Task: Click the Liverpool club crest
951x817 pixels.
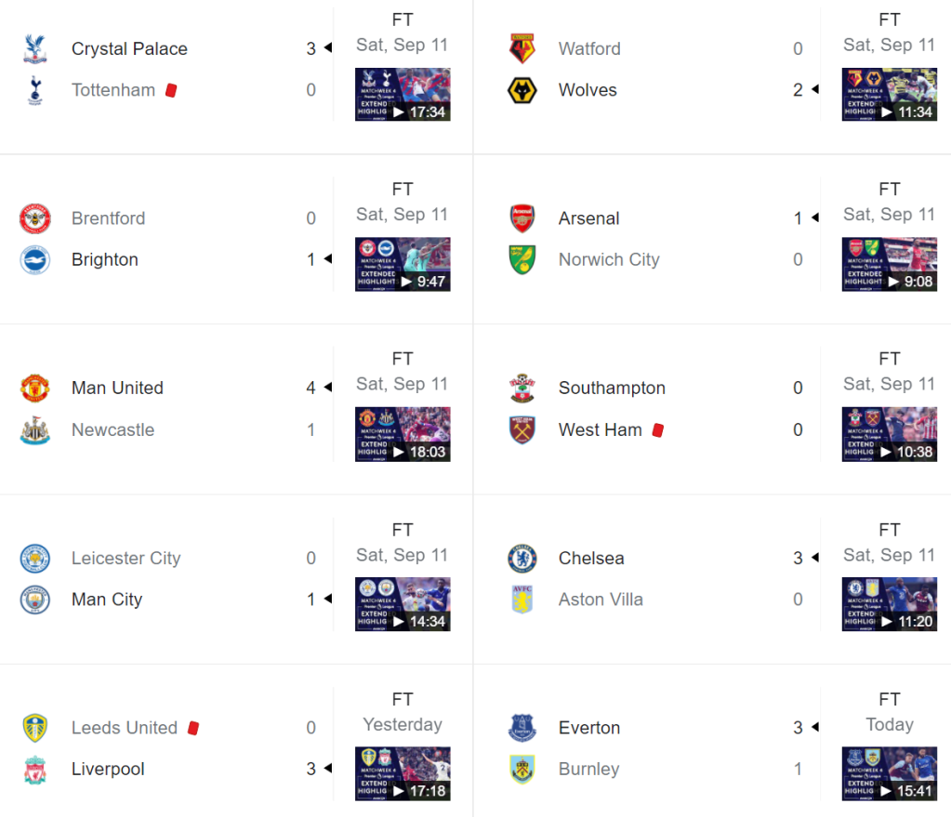Action: click(x=35, y=770)
